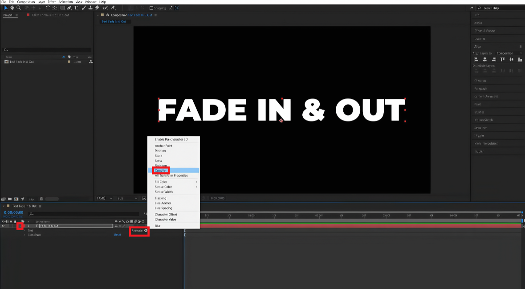
Task: Choose Enable Per-character 3D
Action: pyautogui.click(x=174, y=139)
